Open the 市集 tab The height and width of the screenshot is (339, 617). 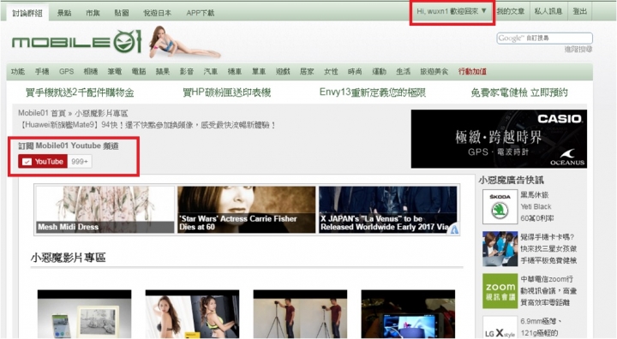[93, 13]
